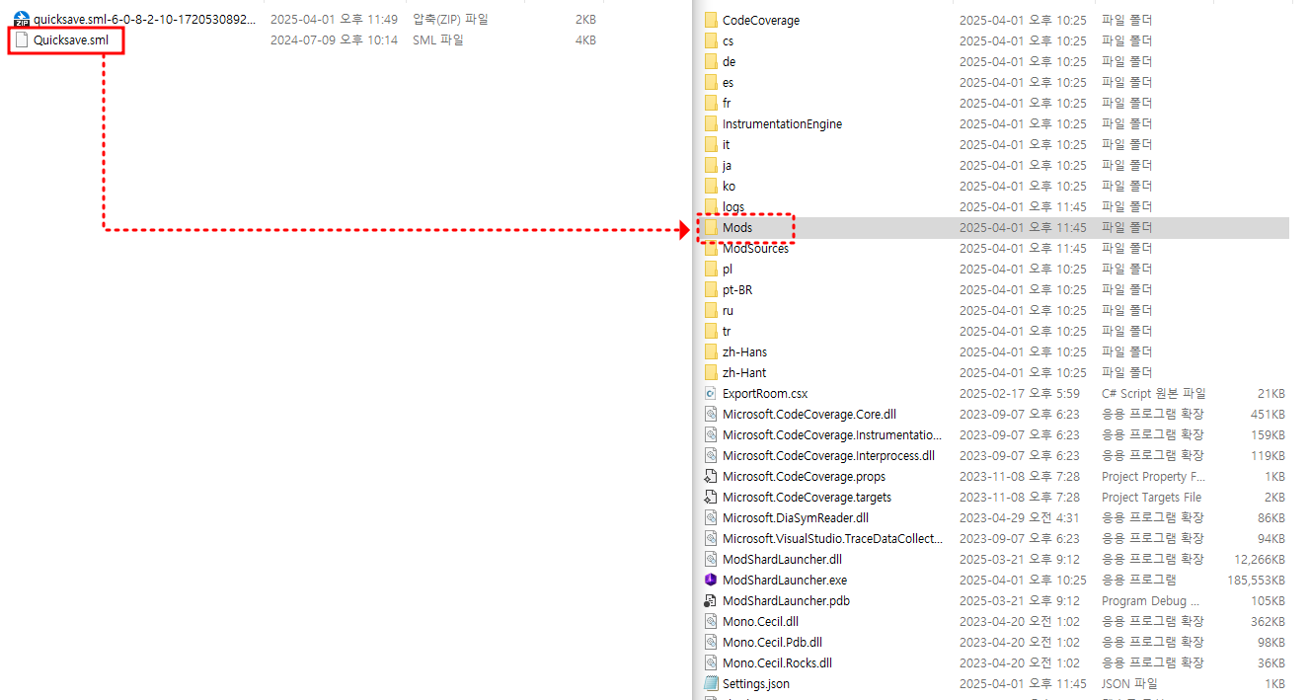Click the cs folder icon
Image resolution: width=1309 pixels, height=700 pixels.
click(x=711, y=40)
